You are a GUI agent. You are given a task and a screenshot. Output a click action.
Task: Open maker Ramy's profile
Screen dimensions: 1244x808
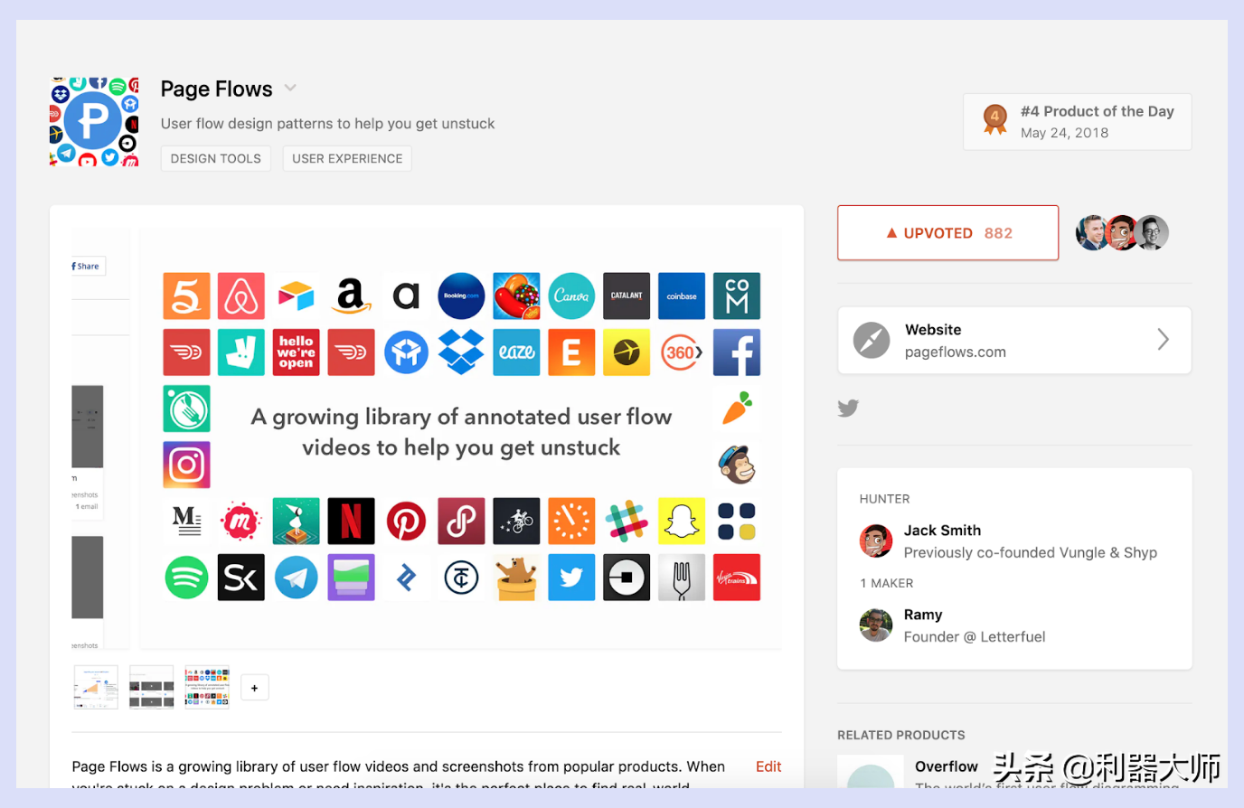pyautogui.click(x=923, y=615)
